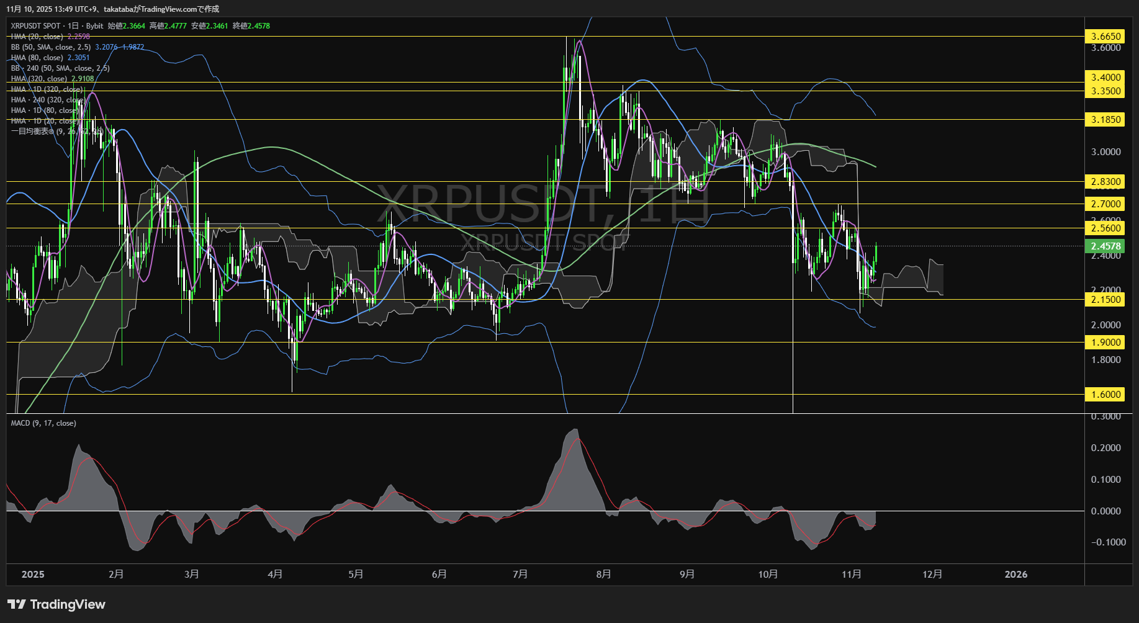
Task: Click the yellow 2.5600 price level label
Action: [x=1105, y=228]
